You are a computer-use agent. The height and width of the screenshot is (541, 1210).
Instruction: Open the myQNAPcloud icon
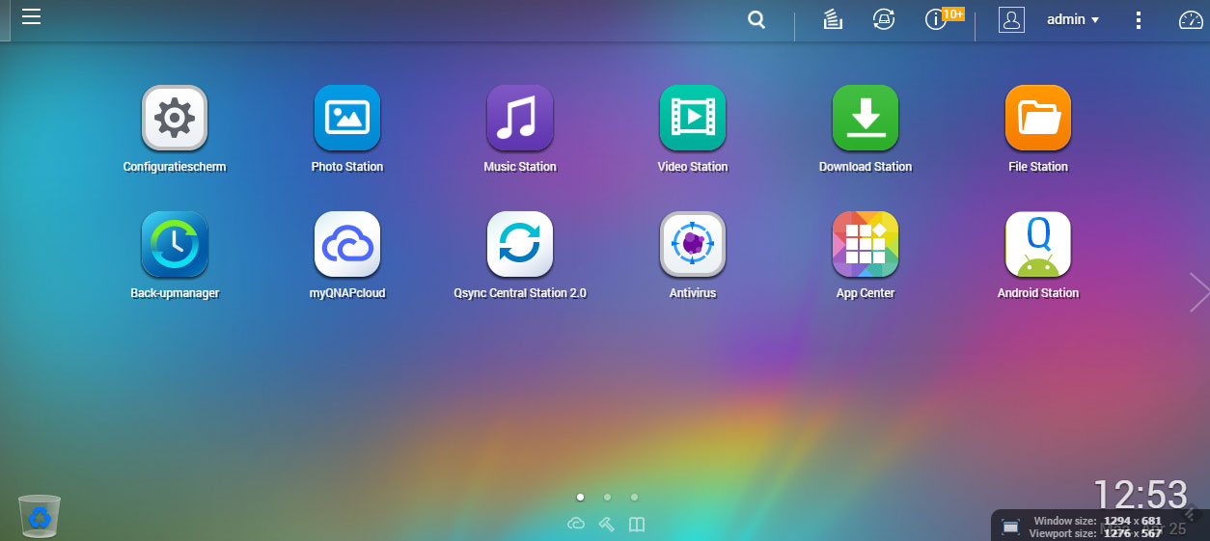[347, 244]
